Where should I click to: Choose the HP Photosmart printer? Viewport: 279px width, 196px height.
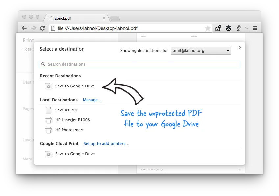point(69,130)
